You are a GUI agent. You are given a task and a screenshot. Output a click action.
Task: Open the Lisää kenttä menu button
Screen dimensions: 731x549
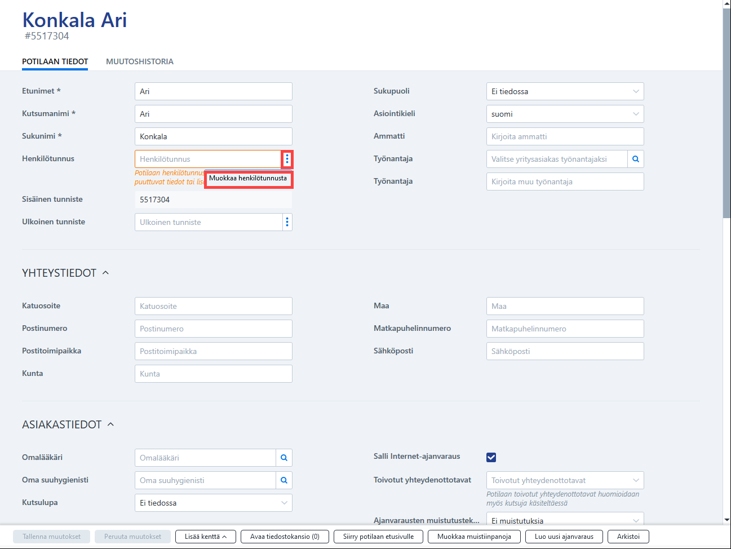point(206,537)
